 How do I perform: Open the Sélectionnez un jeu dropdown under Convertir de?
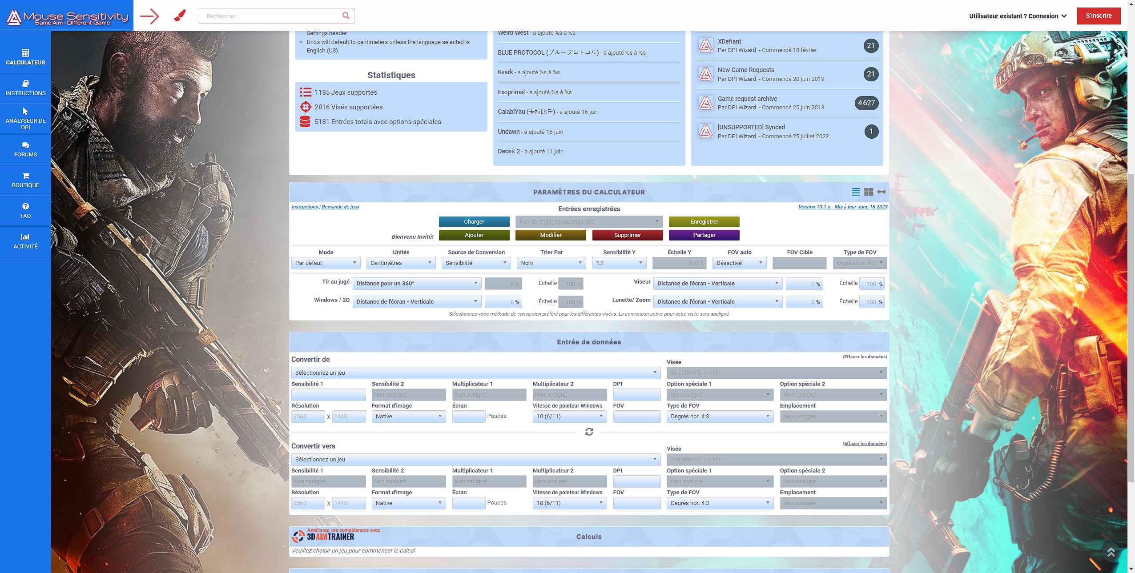[x=475, y=373]
